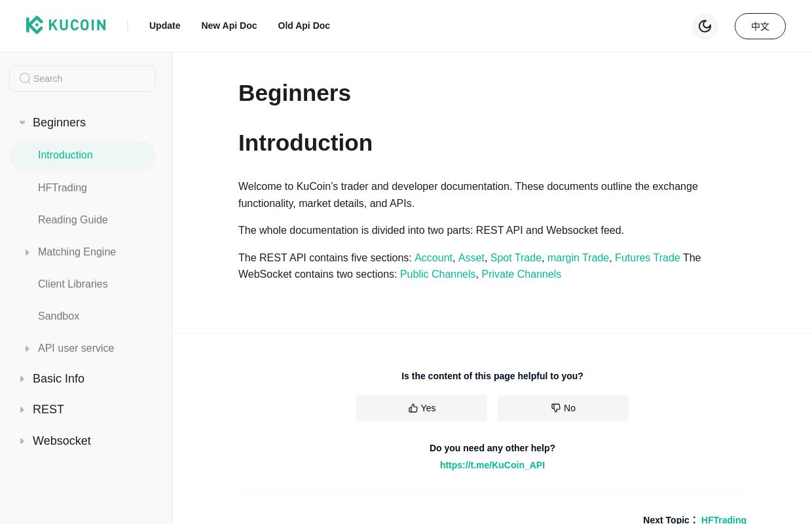This screenshot has width=812, height=524.
Task: Expand the Basic Info section
Action: (58, 379)
